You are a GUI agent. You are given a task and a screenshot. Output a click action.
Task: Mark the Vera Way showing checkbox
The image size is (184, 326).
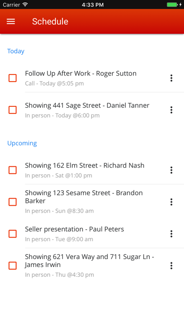point(13,266)
